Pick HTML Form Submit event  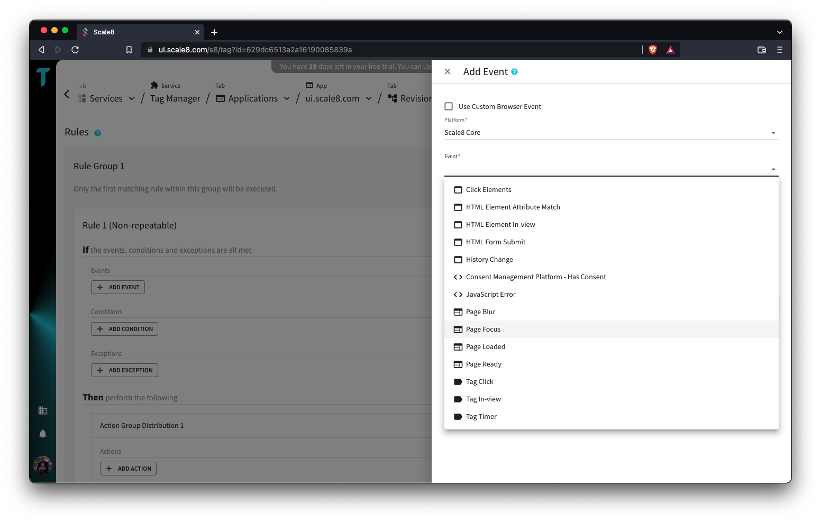(x=611, y=242)
